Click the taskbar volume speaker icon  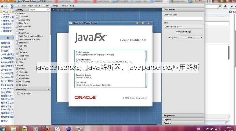tap(220, 129)
